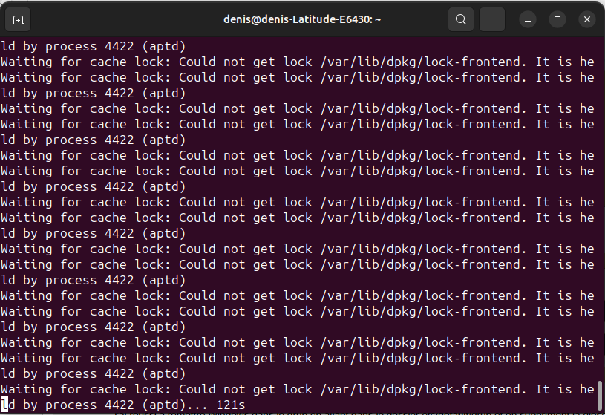Screen dimensions: 605x415
Task: Click the lock-frontend path in last Waiting line
Action: pyautogui.click(x=423, y=389)
